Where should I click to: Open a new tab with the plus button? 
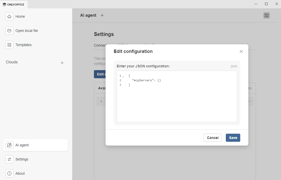tap(102, 15)
